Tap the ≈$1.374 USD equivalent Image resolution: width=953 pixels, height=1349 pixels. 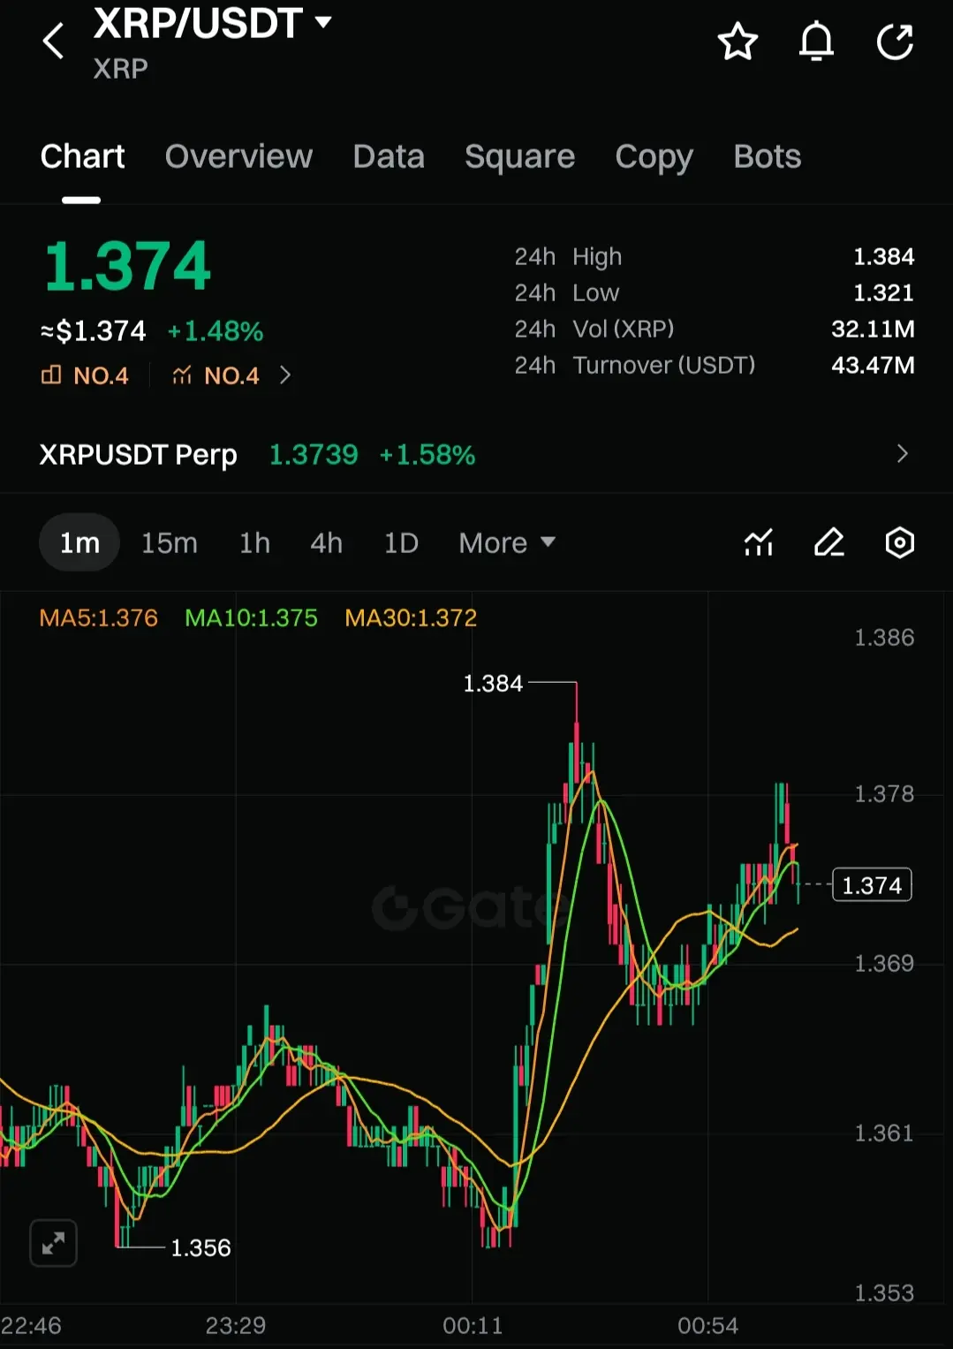pos(93,331)
